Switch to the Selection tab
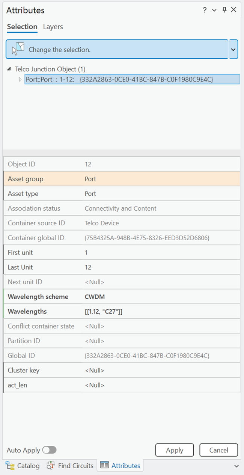 coord(22,27)
